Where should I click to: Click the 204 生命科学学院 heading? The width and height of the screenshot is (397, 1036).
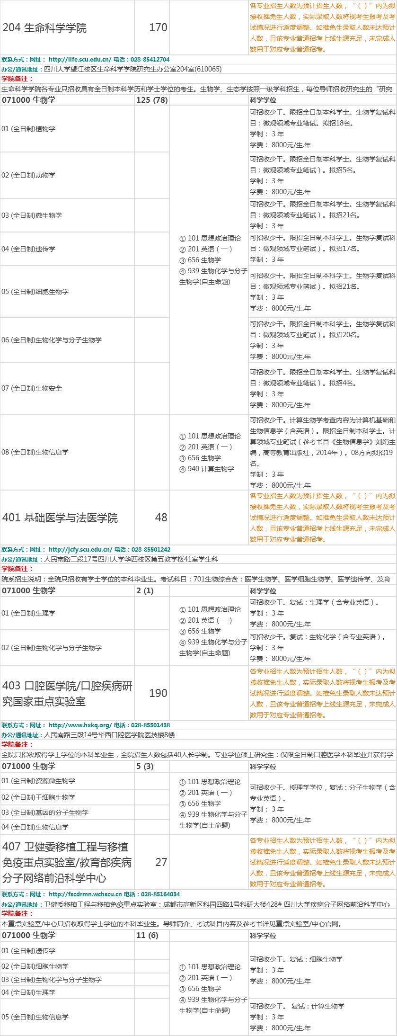pos(44,27)
